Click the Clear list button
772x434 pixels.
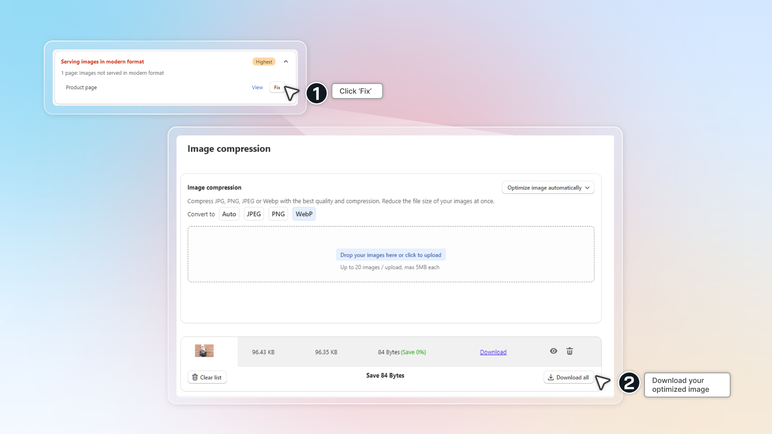click(207, 377)
